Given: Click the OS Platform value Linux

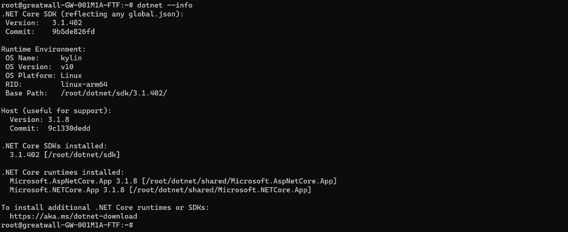Looking at the screenshot, I should coord(72,75).
